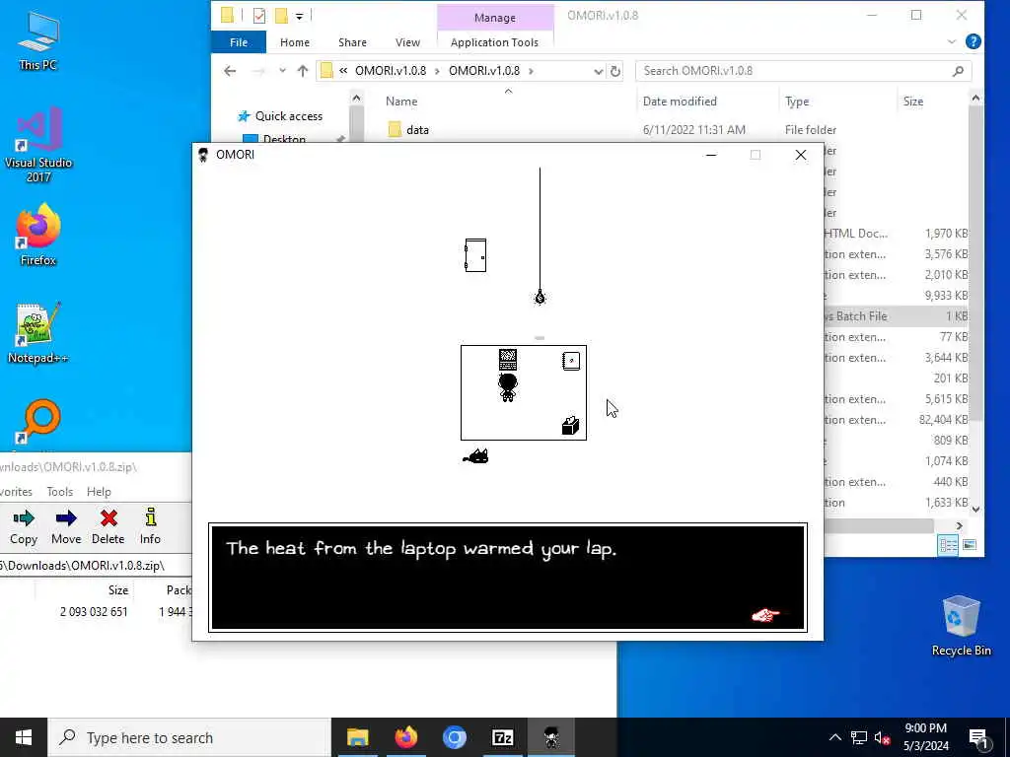Click the tissue box sprite in OMORI
This screenshot has width=1010, height=757.
[570, 426]
